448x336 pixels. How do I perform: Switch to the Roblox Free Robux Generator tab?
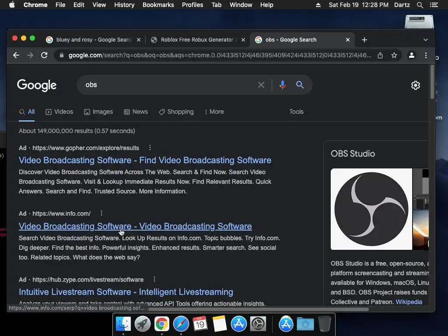tap(198, 40)
